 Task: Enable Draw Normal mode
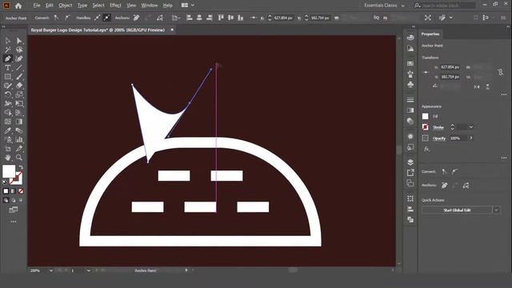[6, 201]
